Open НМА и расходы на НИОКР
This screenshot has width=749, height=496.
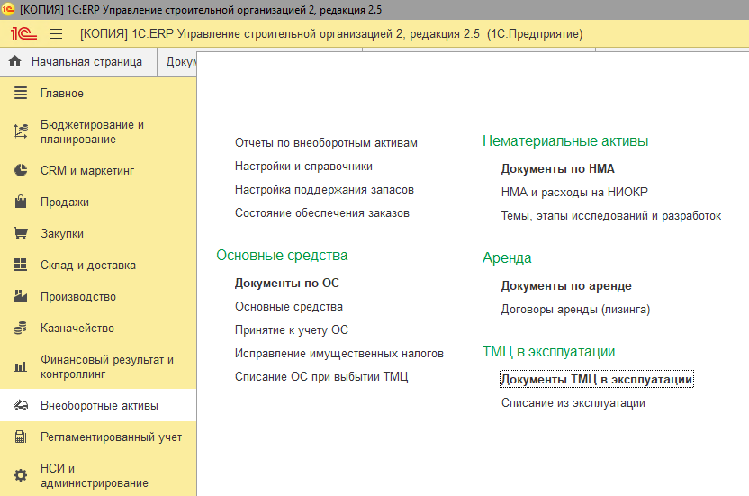(x=574, y=193)
